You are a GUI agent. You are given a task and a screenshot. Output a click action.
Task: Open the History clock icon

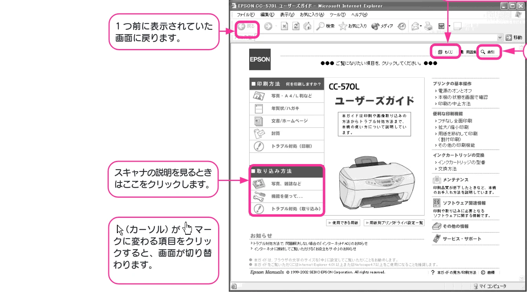402,27
